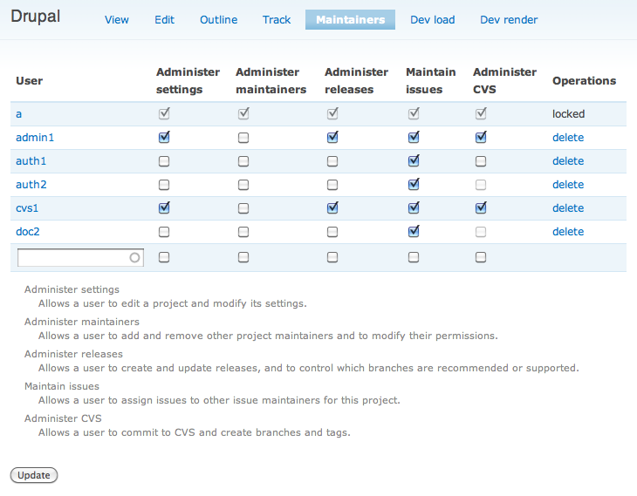637x496 pixels.
Task: Uncheck Administer settings for cvs1
Action: [x=164, y=208]
